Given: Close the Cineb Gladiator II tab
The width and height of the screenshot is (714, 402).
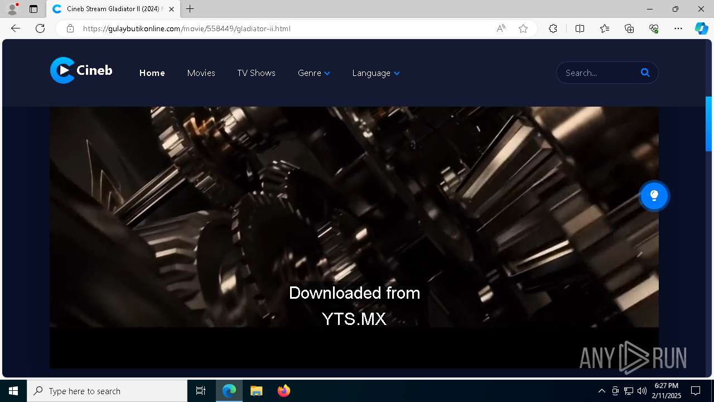Looking at the screenshot, I should click(x=171, y=9).
